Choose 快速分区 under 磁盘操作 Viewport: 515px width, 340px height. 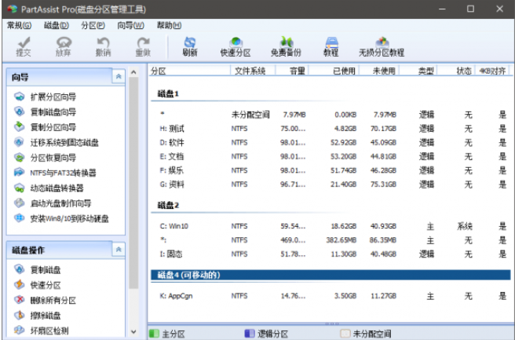(37, 285)
